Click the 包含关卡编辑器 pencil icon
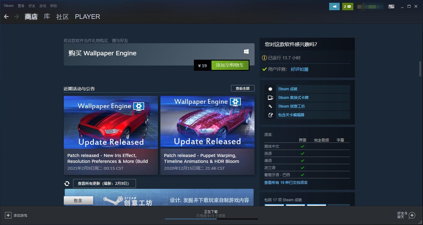Image resolution: width=423 pixels, height=225 pixels. [x=270, y=115]
